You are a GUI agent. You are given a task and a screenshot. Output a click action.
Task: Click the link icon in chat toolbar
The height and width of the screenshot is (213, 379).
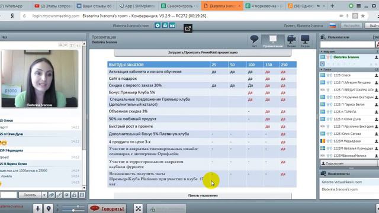(59, 195)
